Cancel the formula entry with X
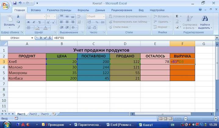The width and height of the screenshot is (219, 128). (41, 38)
